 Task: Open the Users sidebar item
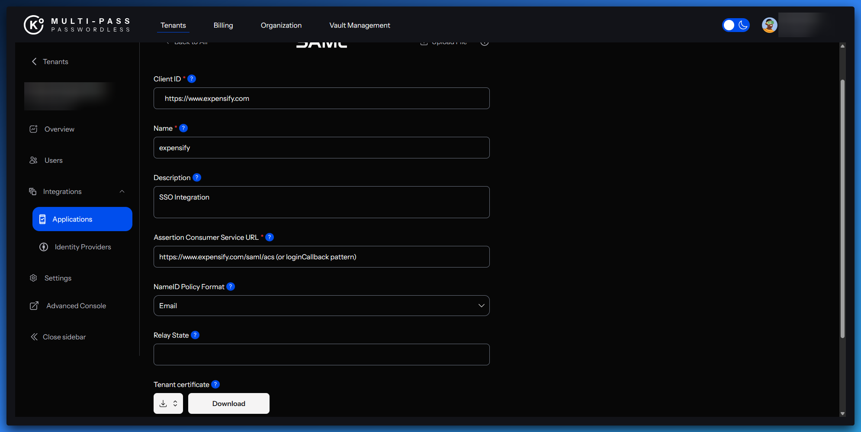[54, 160]
